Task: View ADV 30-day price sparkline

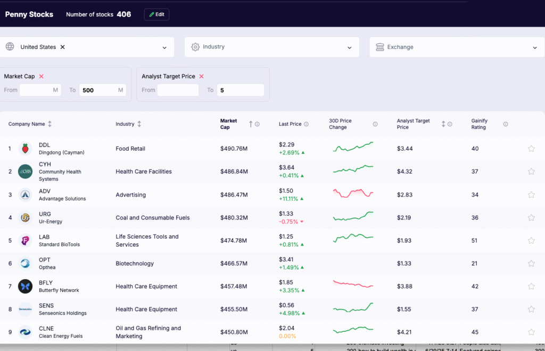Action: [x=353, y=193]
